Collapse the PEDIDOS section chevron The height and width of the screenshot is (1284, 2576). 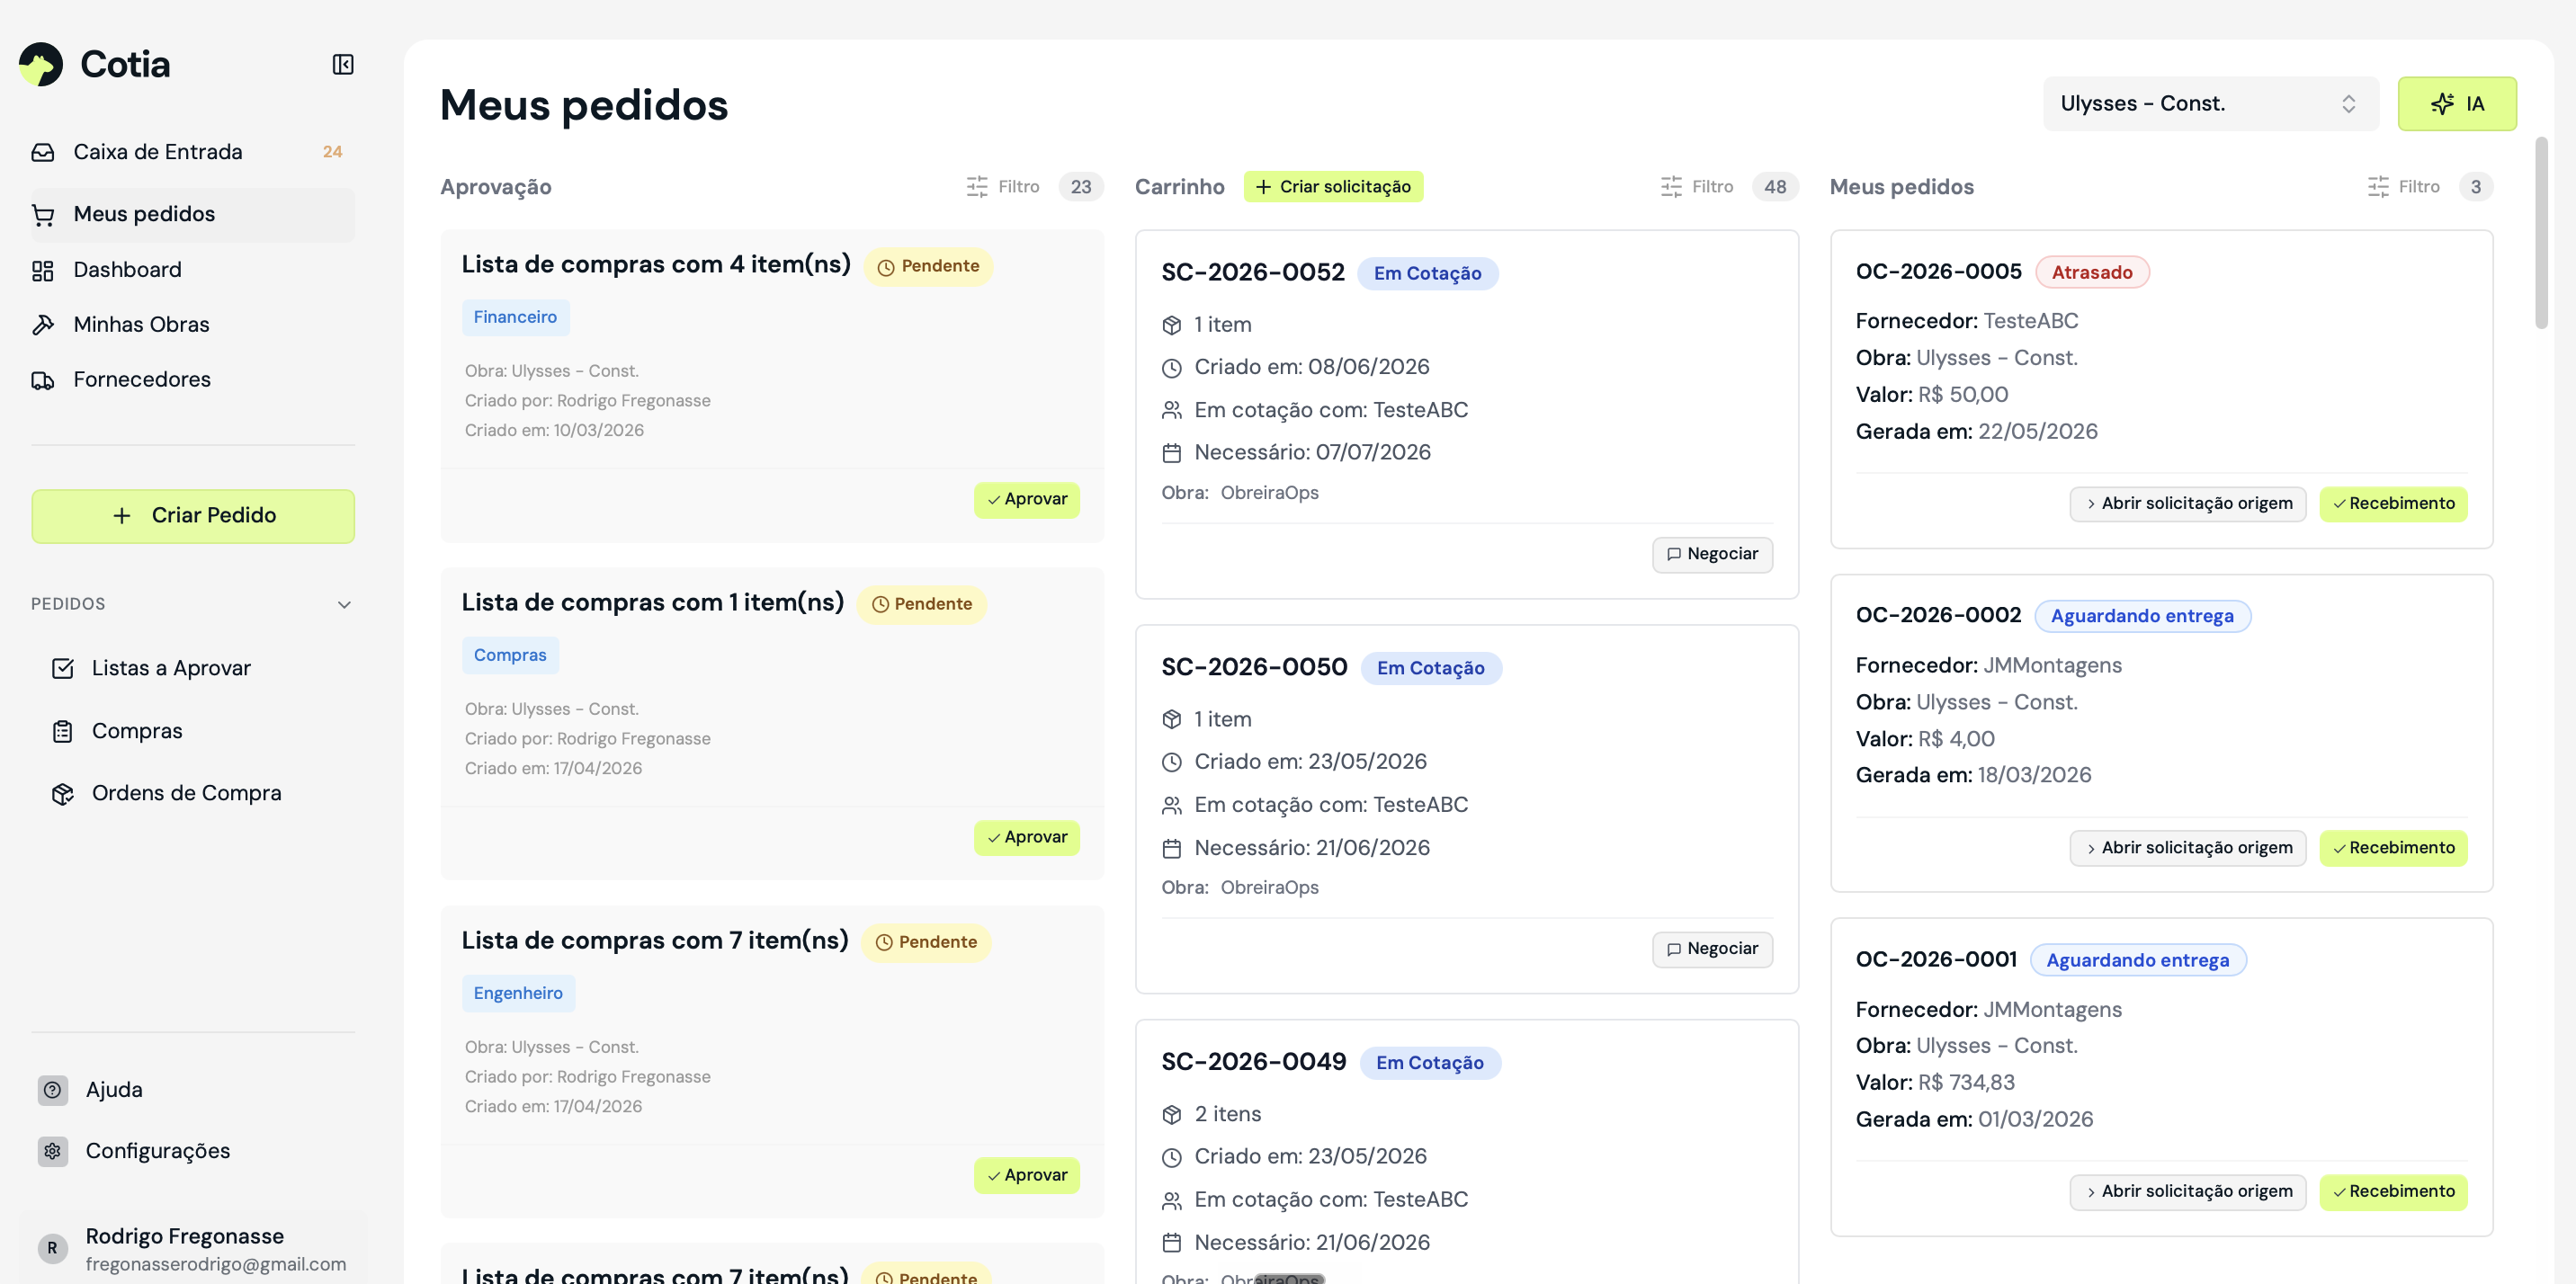click(x=344, y=604)
